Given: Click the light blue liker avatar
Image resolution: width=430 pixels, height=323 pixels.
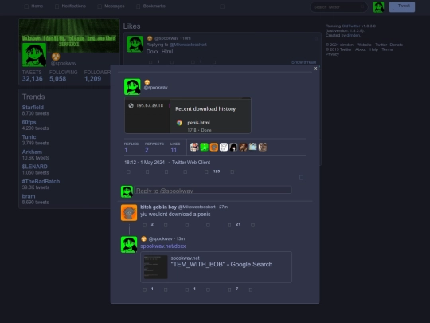Looking at the screenshot, I should [253, 147].
